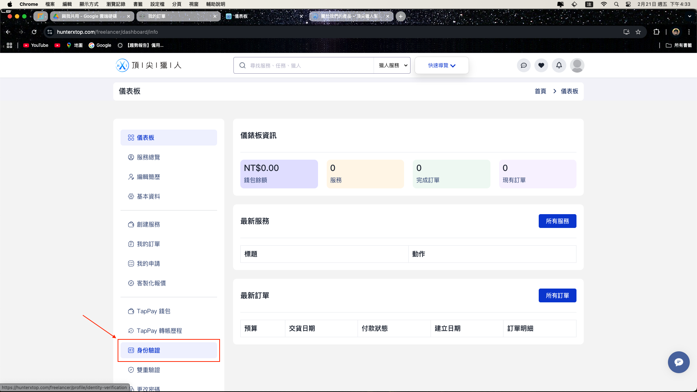The height and width of the screenshot is (392, 697).
Task: Open the 獵人服務 dropdown in the search bar
Action: [x=392, y=65]
